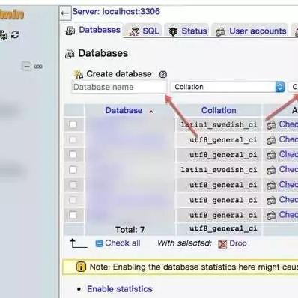Click check privileges icon in third database row
Image resolution: width=298 pixels, height=298 pixels.
(271, 156)
